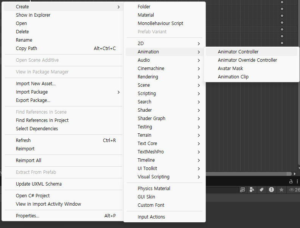Select View in Import Activity Window

point(63,204)
